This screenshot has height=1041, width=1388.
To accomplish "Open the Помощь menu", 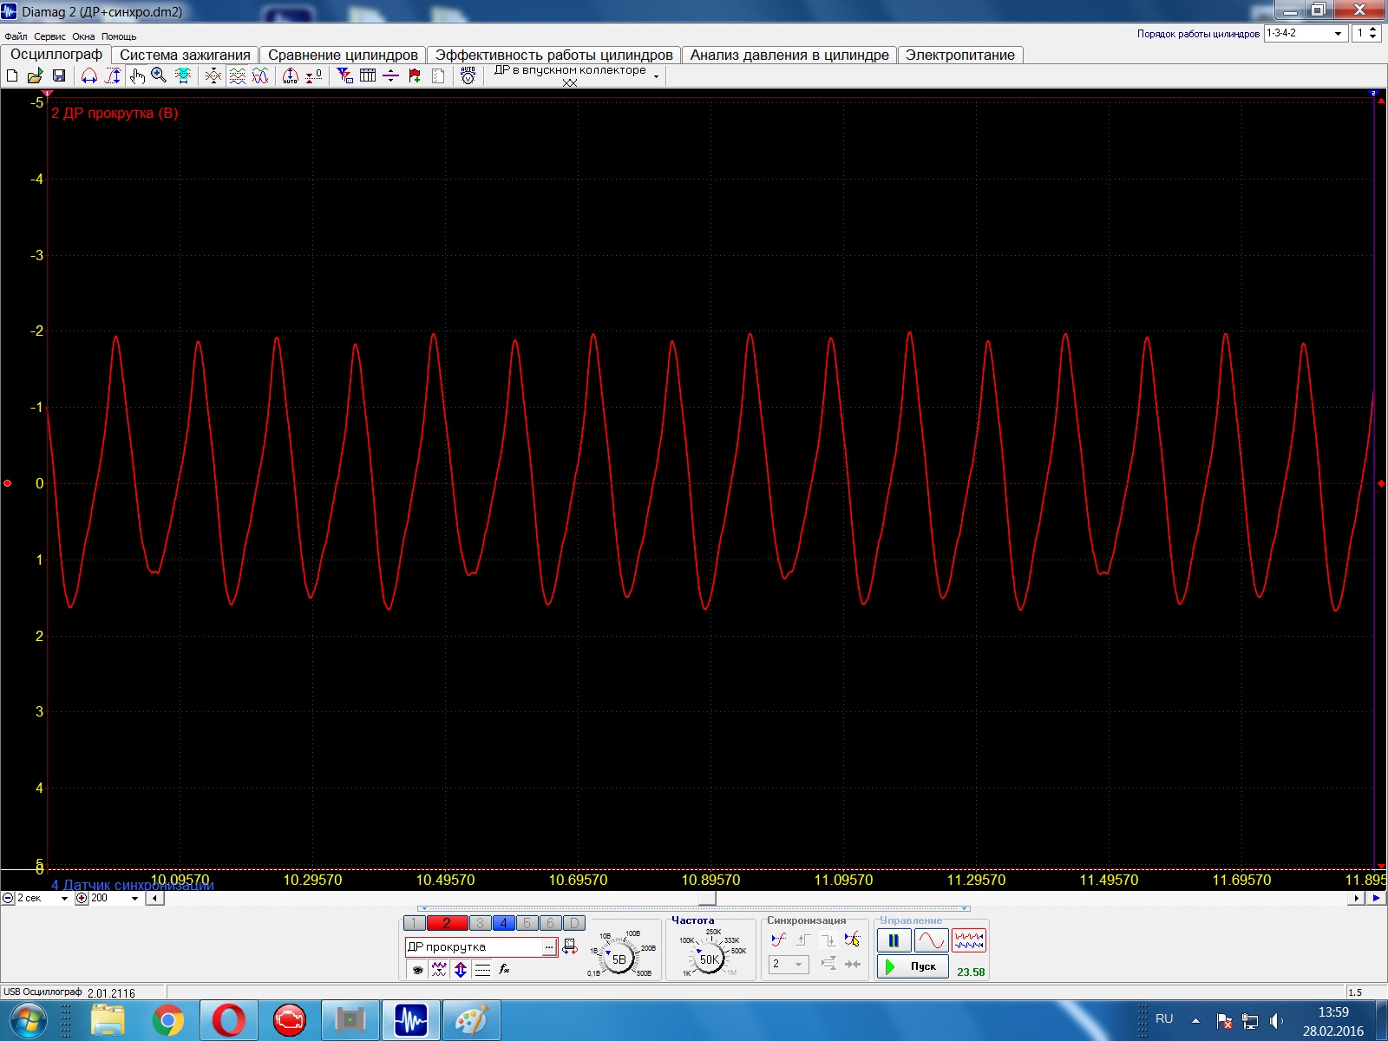I will (119, 36).
